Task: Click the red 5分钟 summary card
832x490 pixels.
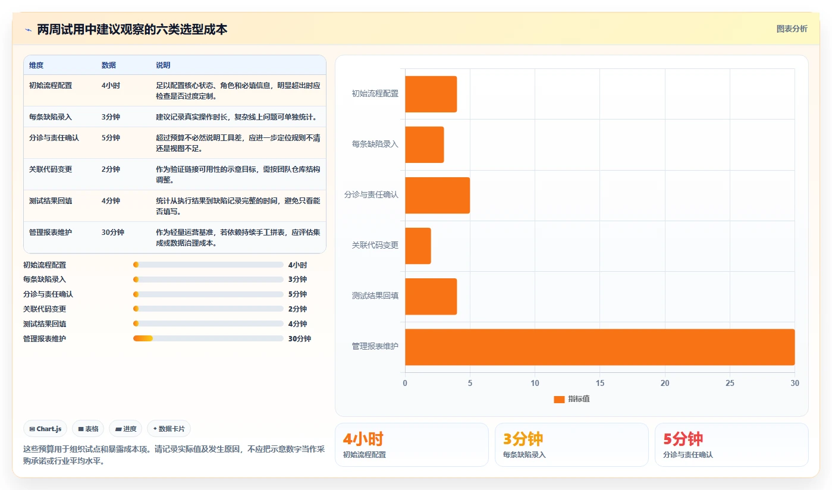Action: tap(731, 445)
